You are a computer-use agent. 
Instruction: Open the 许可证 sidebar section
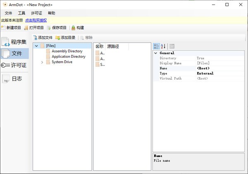pos(14,65)
